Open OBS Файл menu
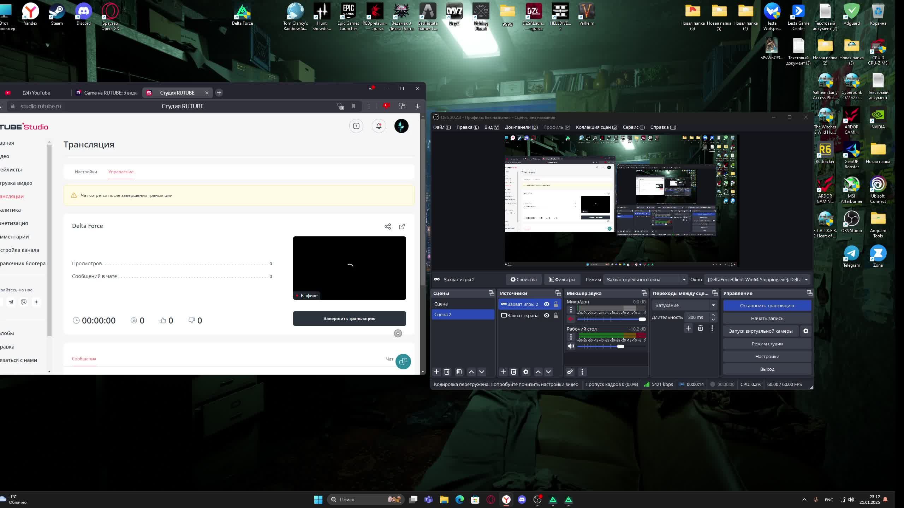The height and width of the screenshot is (508, 904). pyautogui.click(x=442, y=127)
